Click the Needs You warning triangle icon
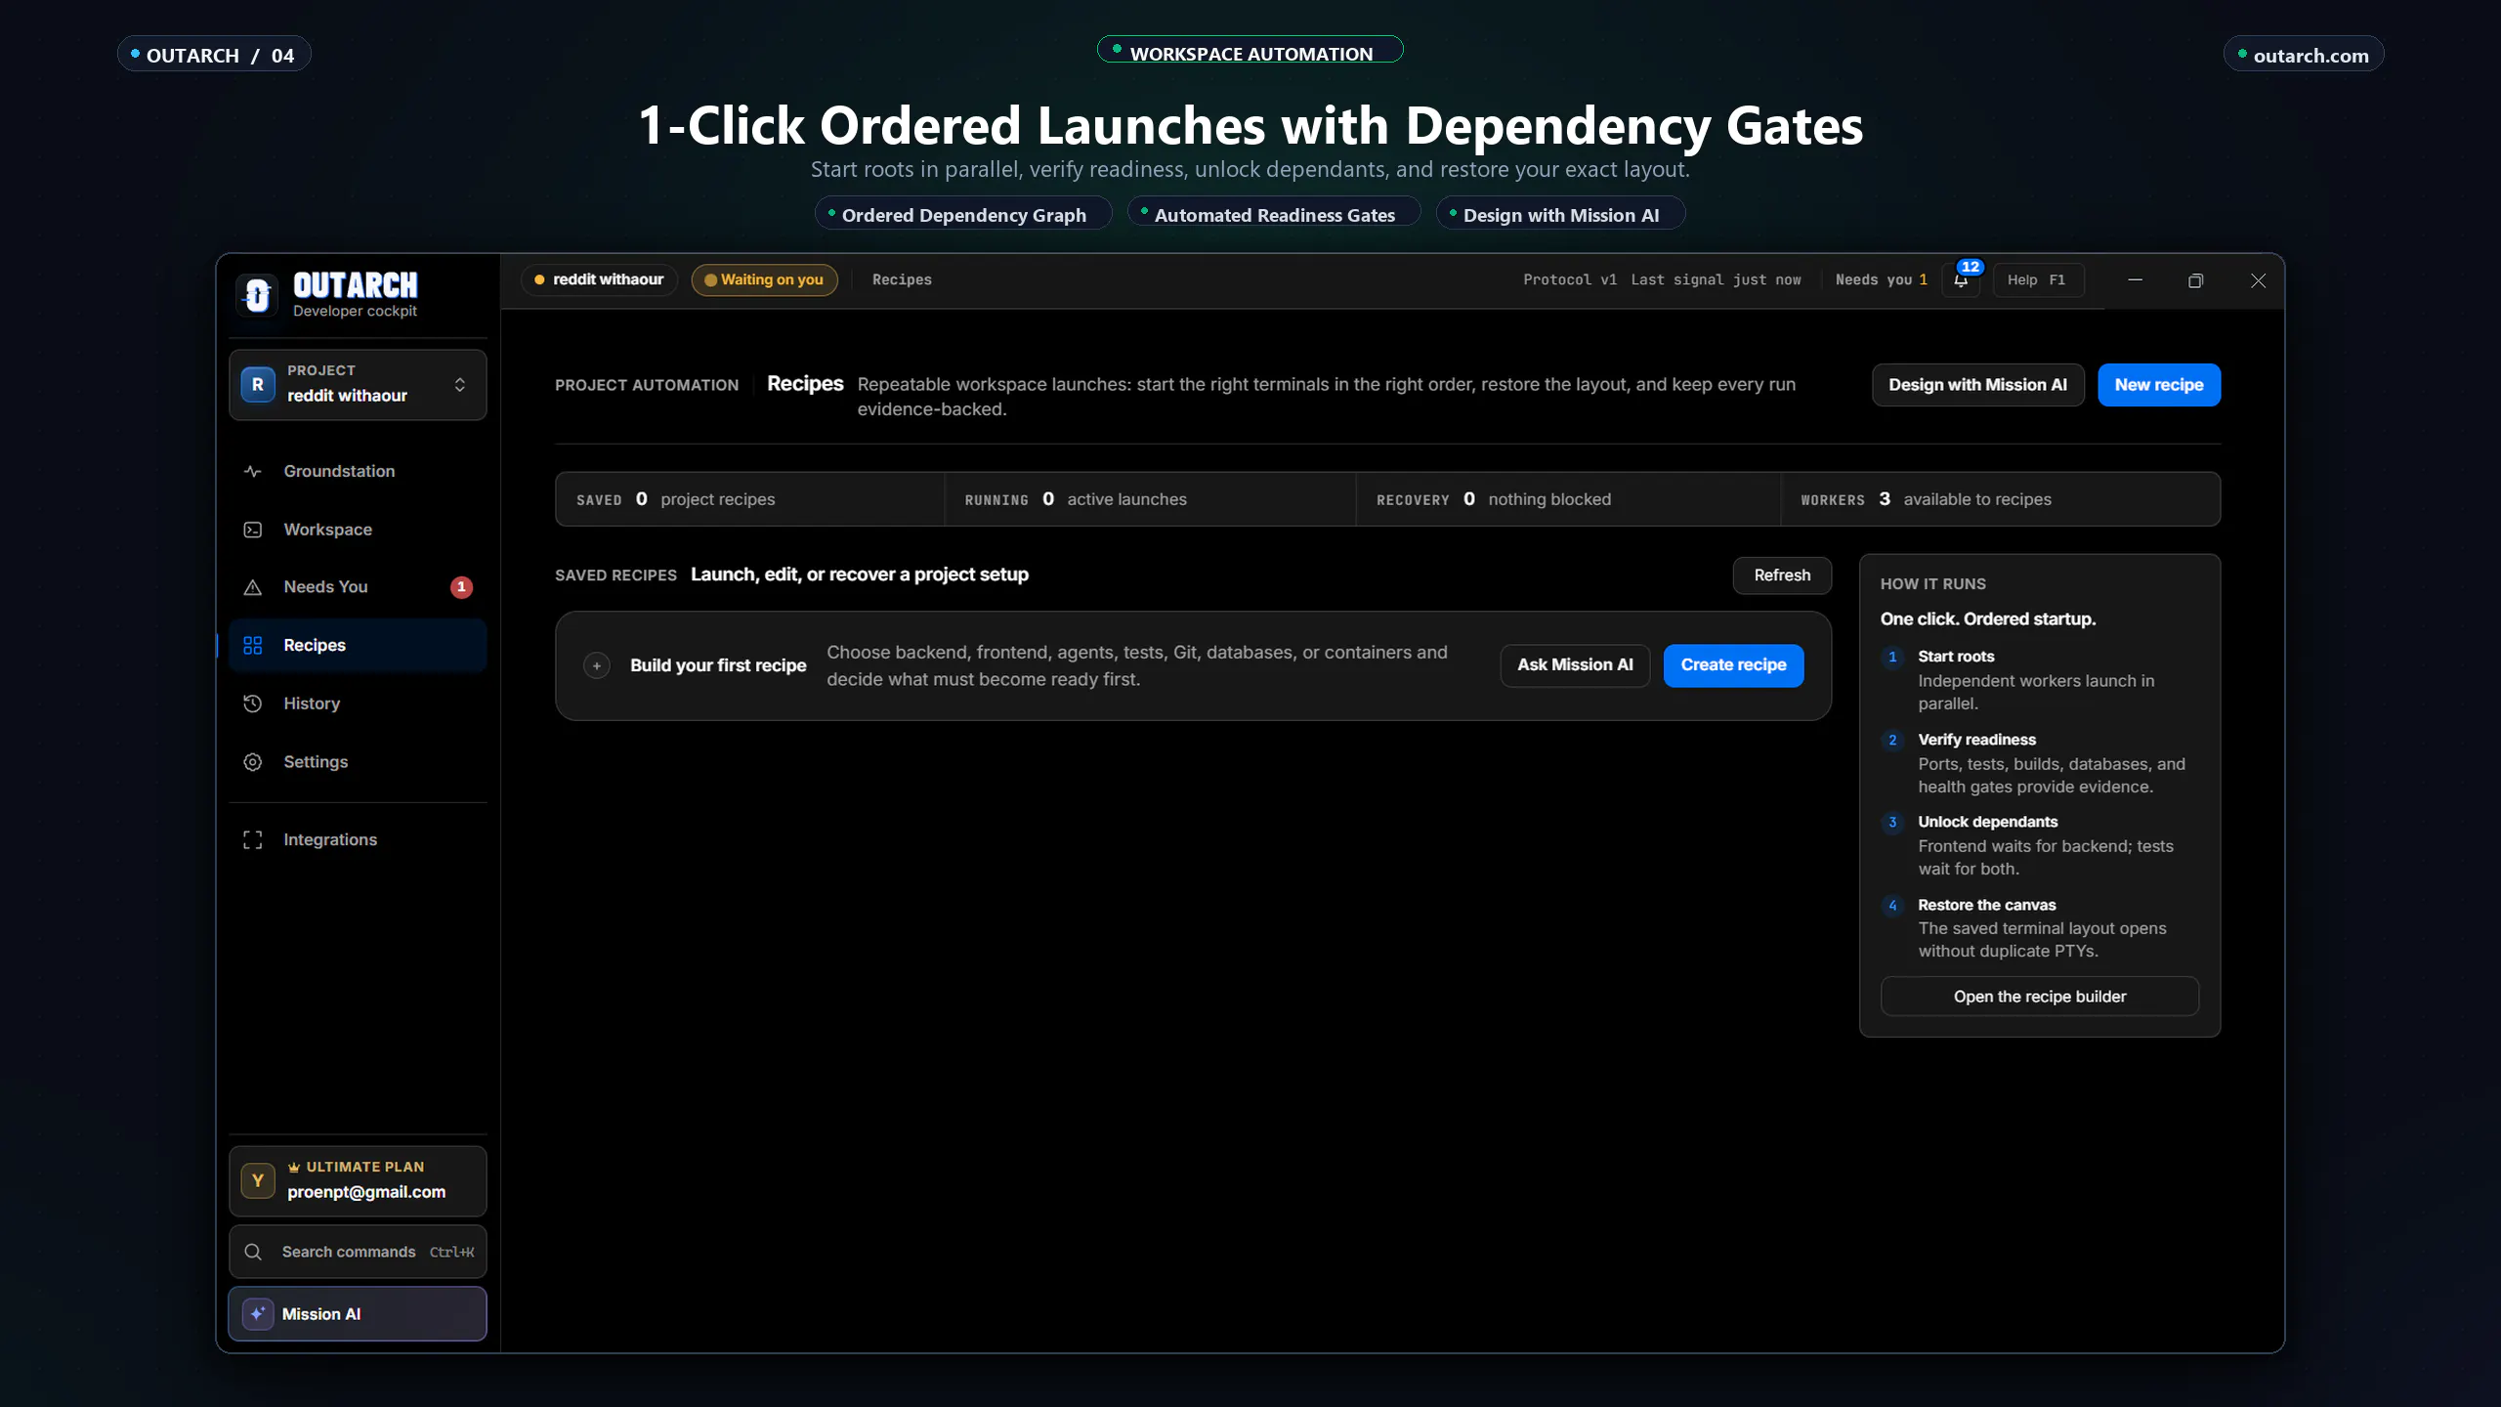Viewport: 2501px width, 1407px height. tap(252, 587)
